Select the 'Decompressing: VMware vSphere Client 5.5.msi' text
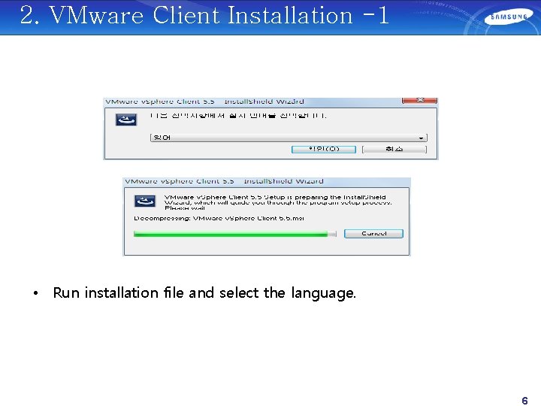Screen dimensions: 541x406 click(219, 218)
